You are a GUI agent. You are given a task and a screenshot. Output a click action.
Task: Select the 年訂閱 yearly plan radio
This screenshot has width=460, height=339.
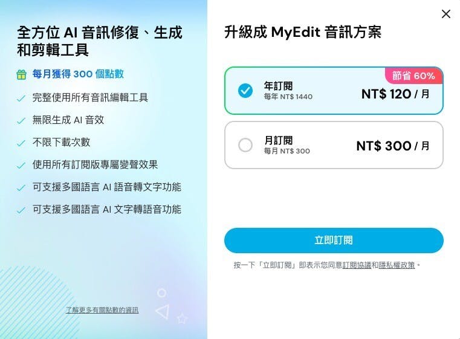click(245, 91)
